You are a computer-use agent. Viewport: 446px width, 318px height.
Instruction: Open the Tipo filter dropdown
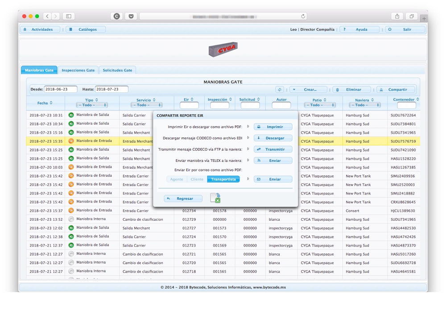[x=91, y=105]
